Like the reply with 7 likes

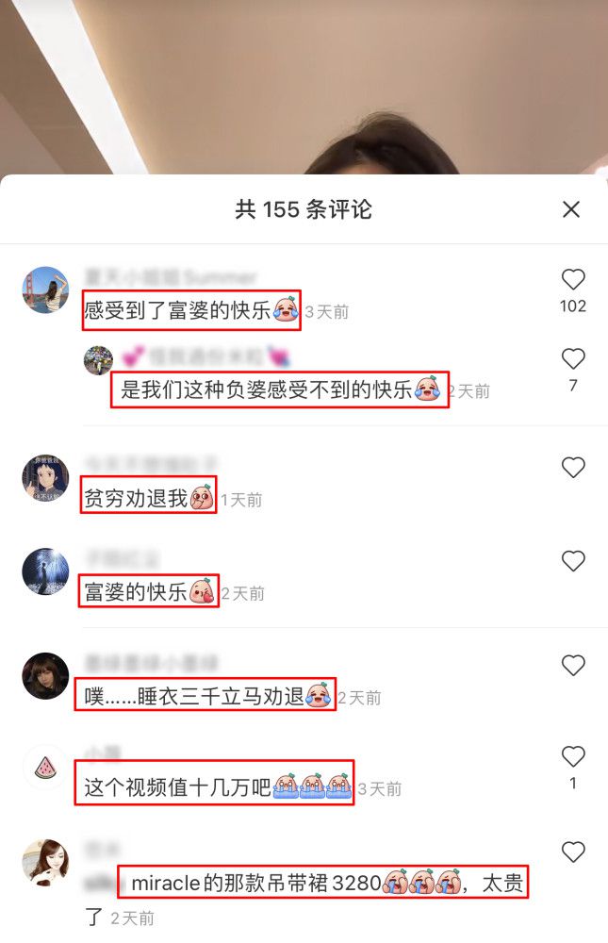[x=573, y=358]
